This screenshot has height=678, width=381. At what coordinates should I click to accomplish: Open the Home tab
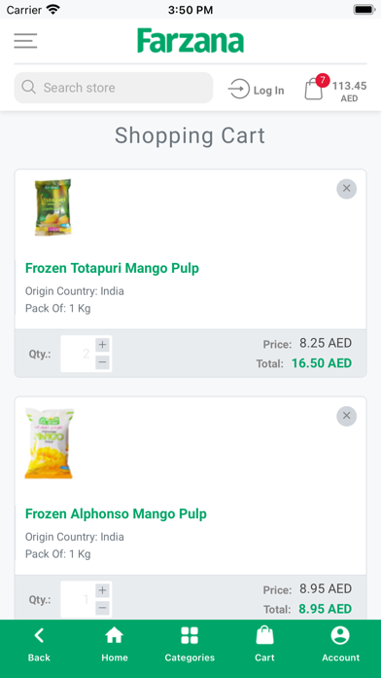tap(115, 646)
